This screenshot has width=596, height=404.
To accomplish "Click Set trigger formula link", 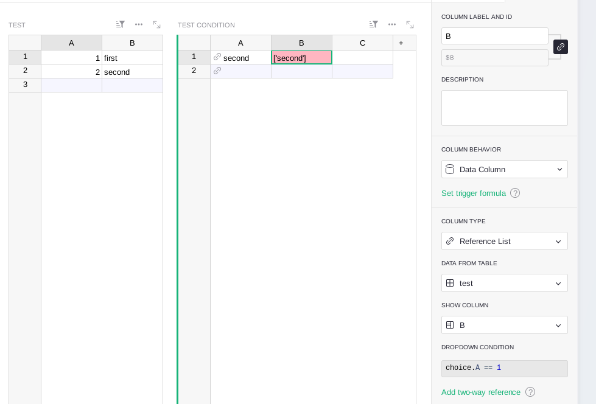I will pyautogui.click(x=474, y=193).
